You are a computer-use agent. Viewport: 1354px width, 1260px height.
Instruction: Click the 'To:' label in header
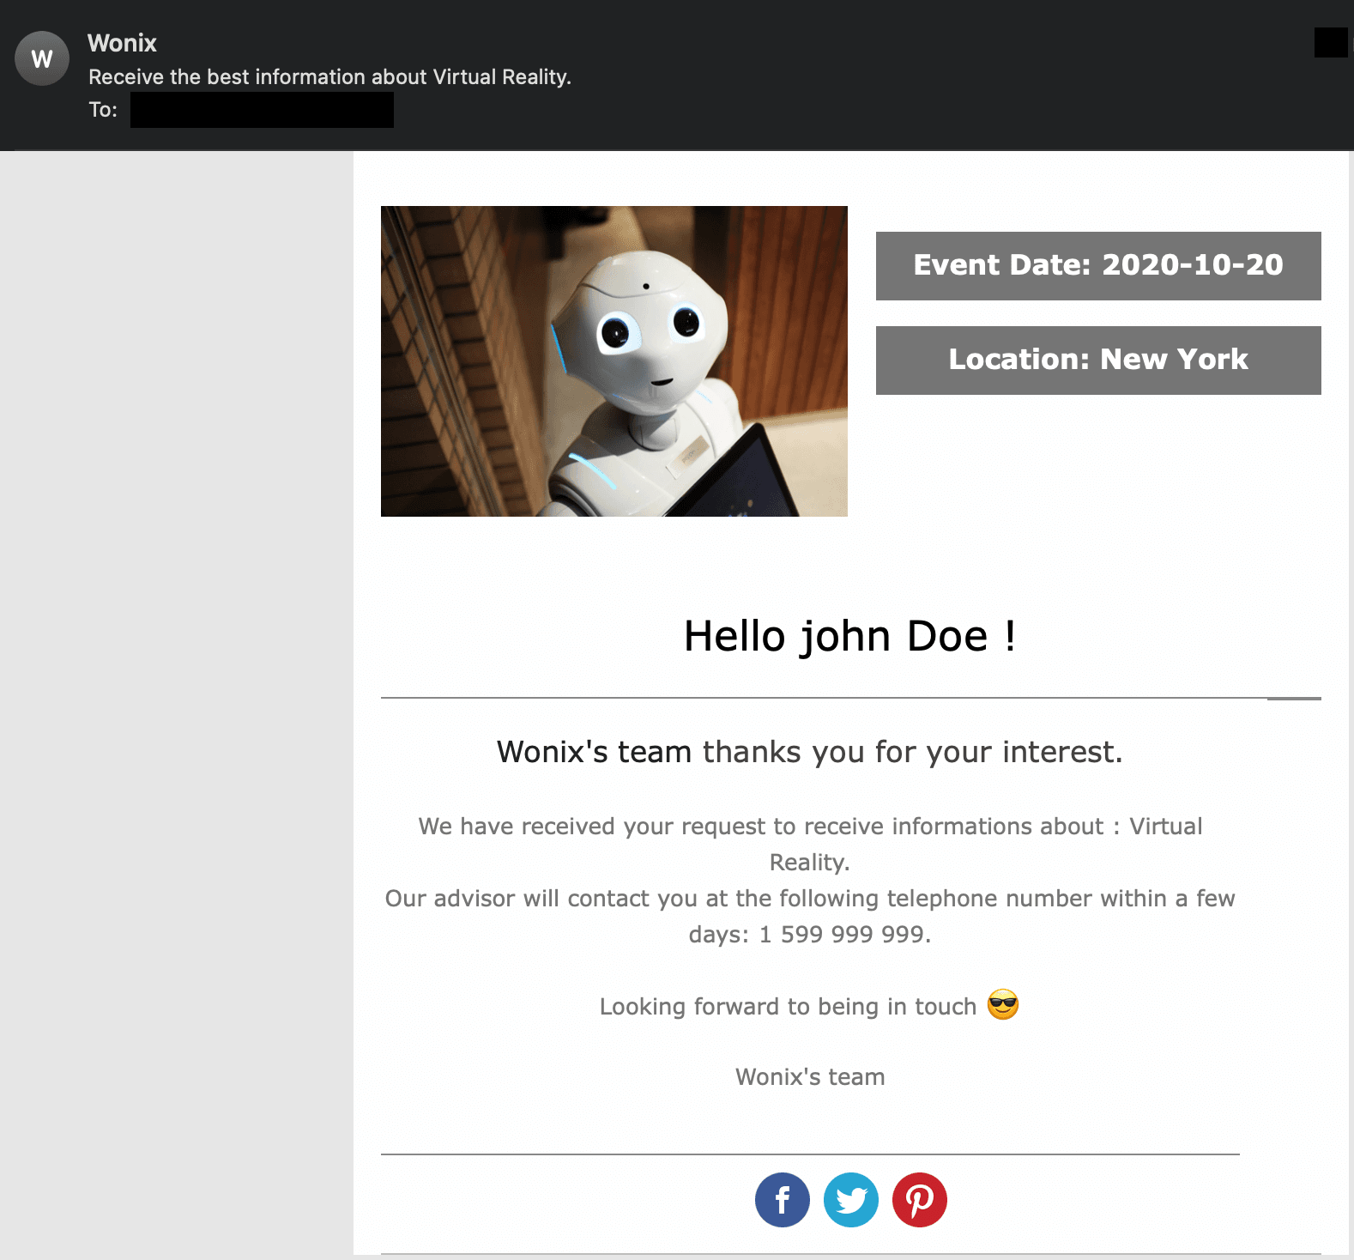click(103, 110)
